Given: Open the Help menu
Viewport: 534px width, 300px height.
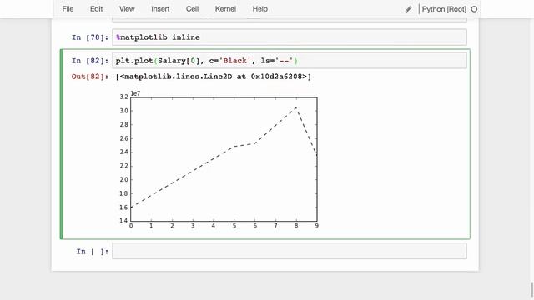Looking at the screenshot, I should coord(259,9).
